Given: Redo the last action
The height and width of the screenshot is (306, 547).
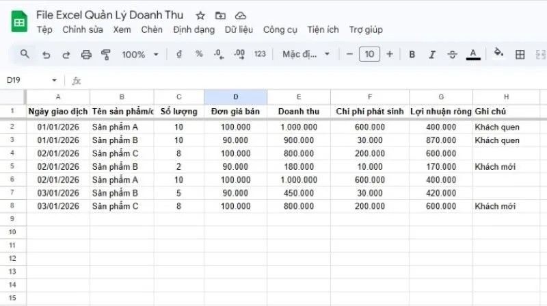Looking at the screenshot, I should click(x=66, y=55).
